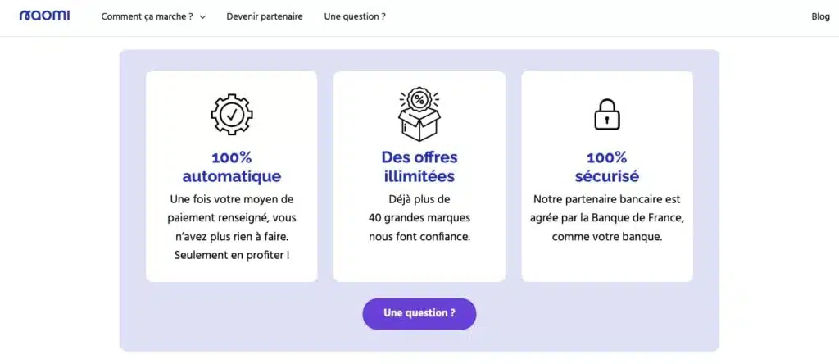Click the 'nous font confiance.' line
This screenshot has width=839, height=364.
419,236
